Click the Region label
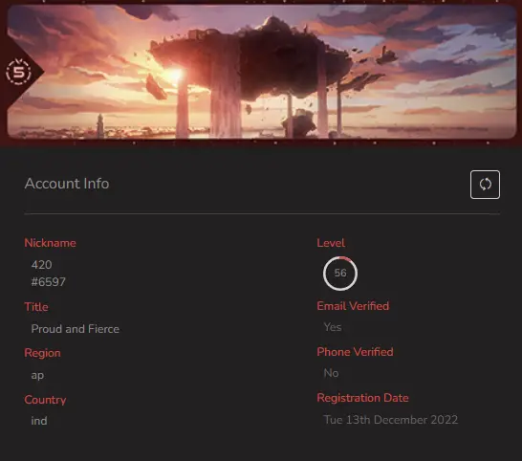Viewport: 522px width, 461px height. point(43,353)
